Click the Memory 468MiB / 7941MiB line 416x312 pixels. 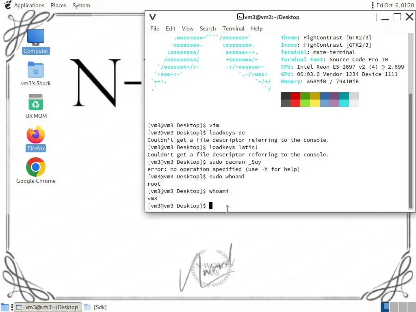coord(320,81)
